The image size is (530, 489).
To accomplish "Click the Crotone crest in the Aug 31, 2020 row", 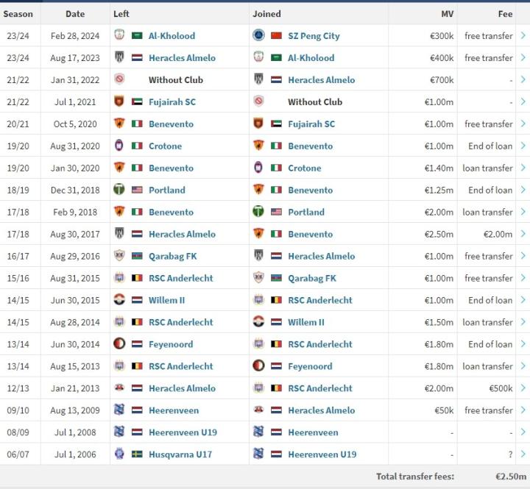I will pos(119,146).
